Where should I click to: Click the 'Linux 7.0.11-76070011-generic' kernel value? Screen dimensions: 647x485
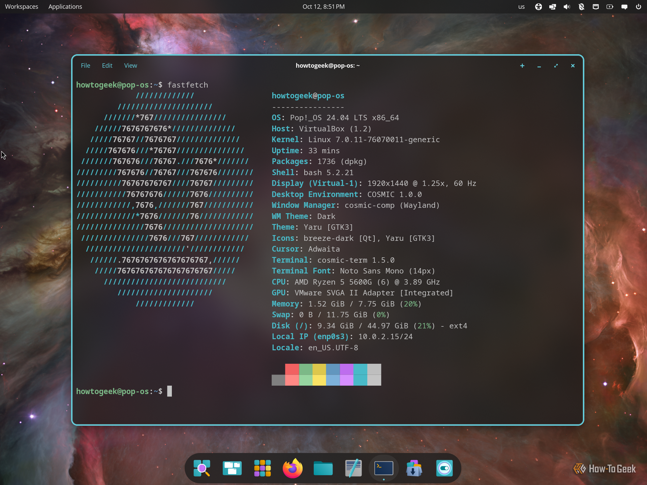[x=374, y=139]
